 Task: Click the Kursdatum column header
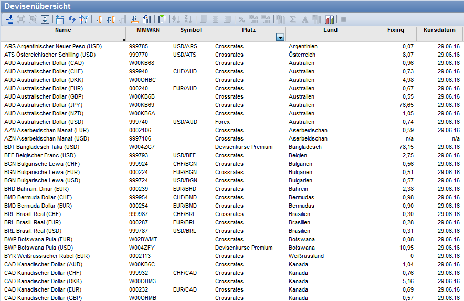pyautogui.click(x=440, y=30)
